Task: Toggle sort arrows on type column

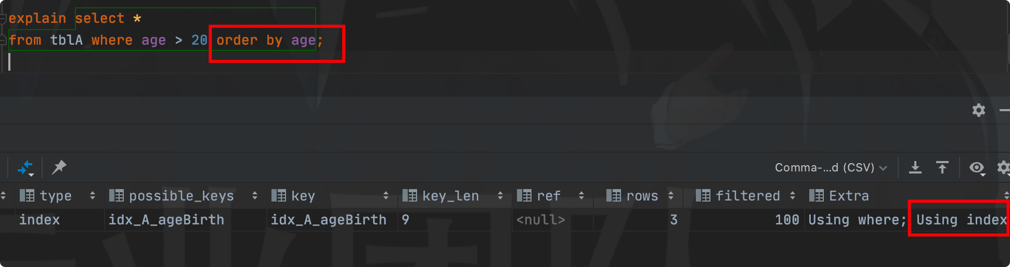Action: pyautogui.click(x=93, y=196)
